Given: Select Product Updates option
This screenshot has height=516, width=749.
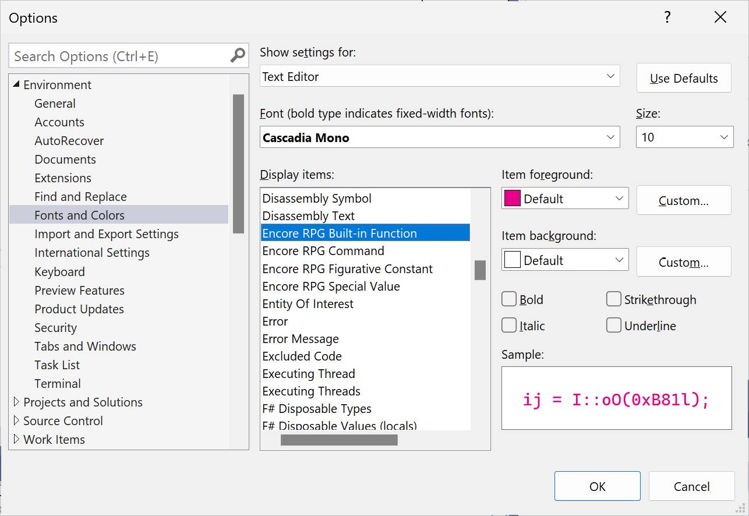Looking at the screenshot, I should (x=79, y=309).
